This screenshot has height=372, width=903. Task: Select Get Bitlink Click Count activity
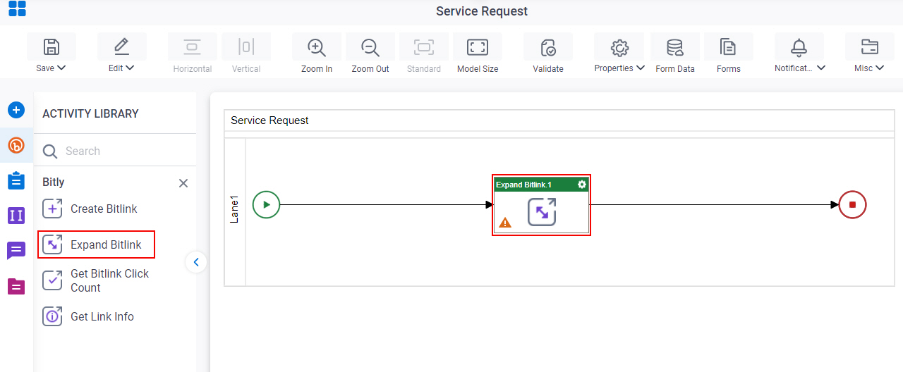[x=96, y=280]
